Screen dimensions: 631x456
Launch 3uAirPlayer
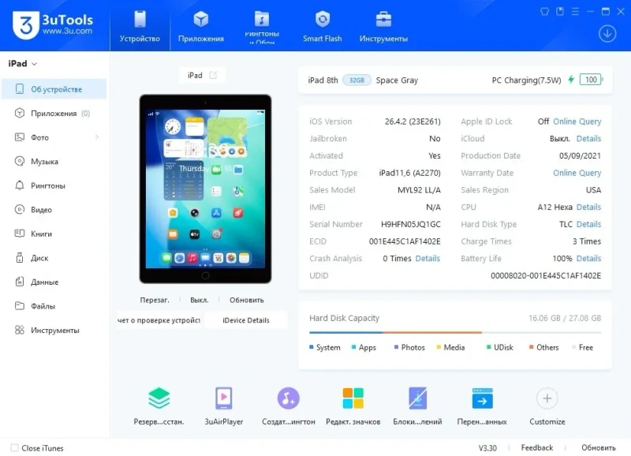tap(224, 398)
